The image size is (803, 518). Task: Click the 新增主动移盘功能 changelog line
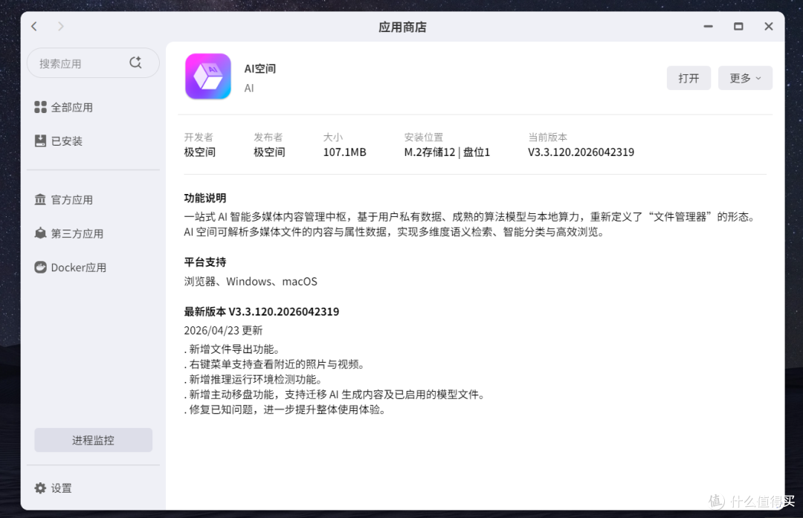[x=335, y=395]
